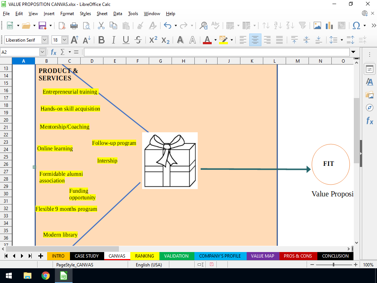Adjust the zoom slider in the status bar

tap(334, 265)
